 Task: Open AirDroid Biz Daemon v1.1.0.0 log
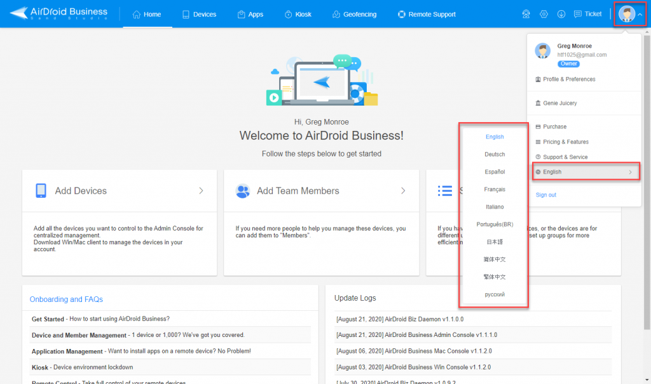pos(400,319)
